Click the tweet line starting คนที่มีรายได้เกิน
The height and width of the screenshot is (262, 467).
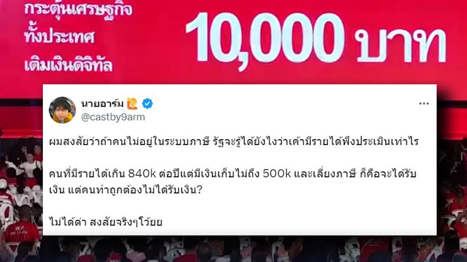pyautogui.click(x=232, y=174)
